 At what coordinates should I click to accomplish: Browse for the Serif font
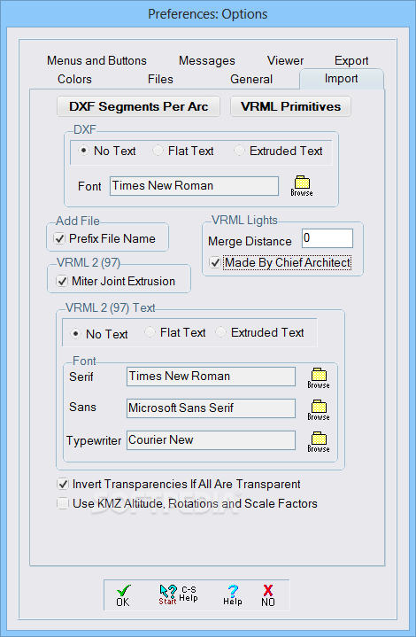[319, 378]
